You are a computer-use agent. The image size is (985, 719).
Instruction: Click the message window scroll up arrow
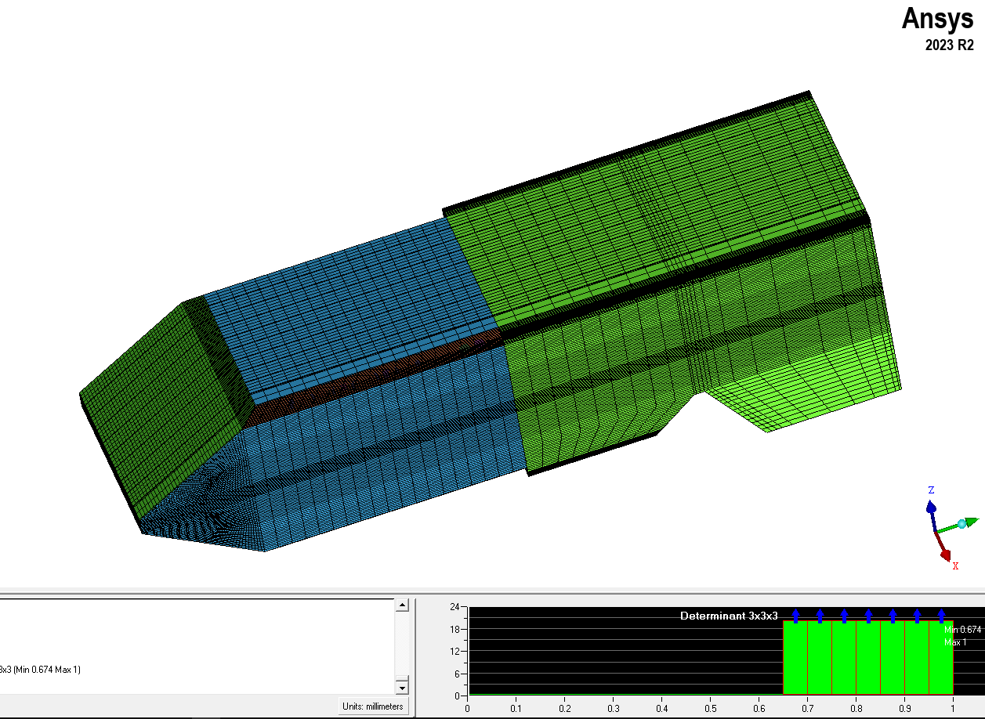pos(402,605)
